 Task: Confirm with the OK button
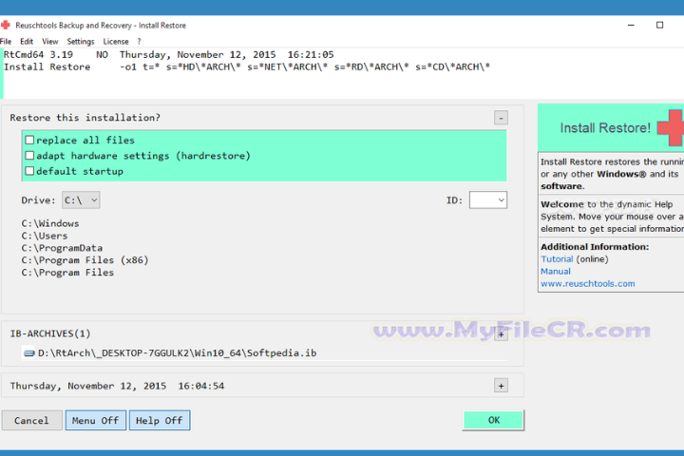pos(493,420)
